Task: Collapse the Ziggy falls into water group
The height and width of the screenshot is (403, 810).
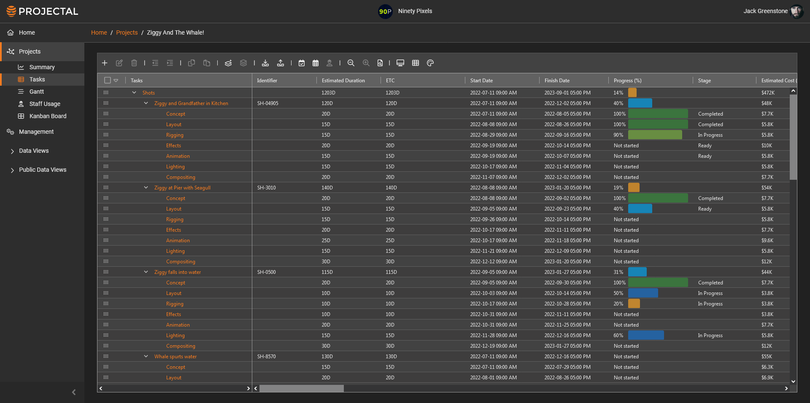Action: tap(146, 272)
